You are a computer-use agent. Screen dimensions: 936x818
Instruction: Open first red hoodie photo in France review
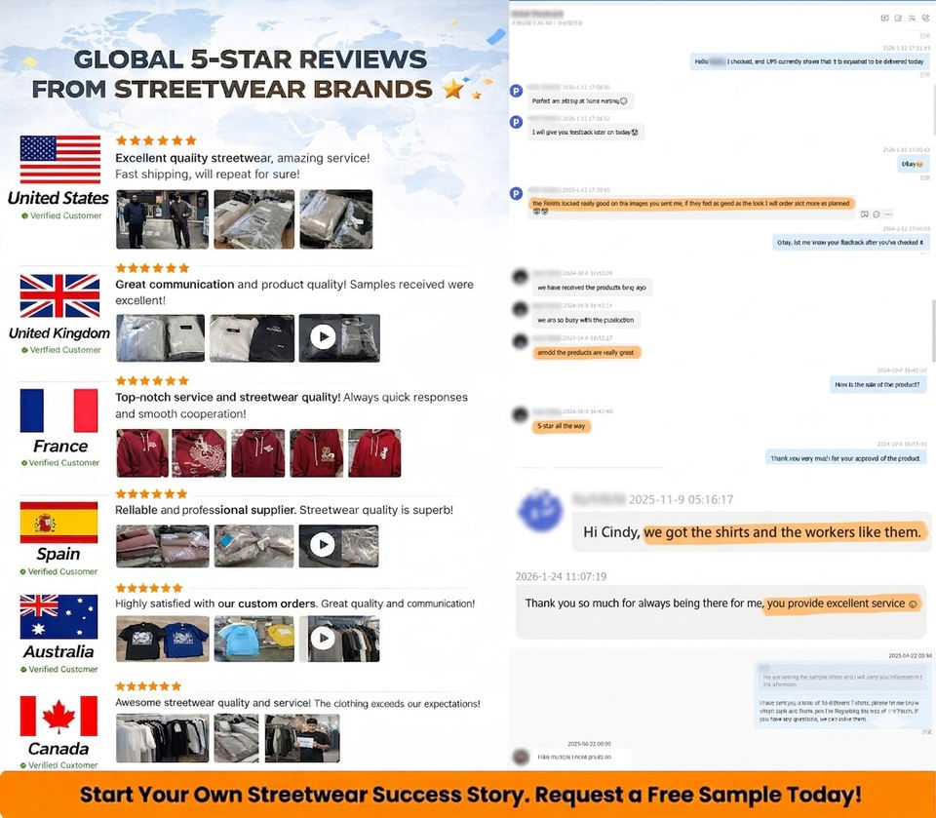140,452
